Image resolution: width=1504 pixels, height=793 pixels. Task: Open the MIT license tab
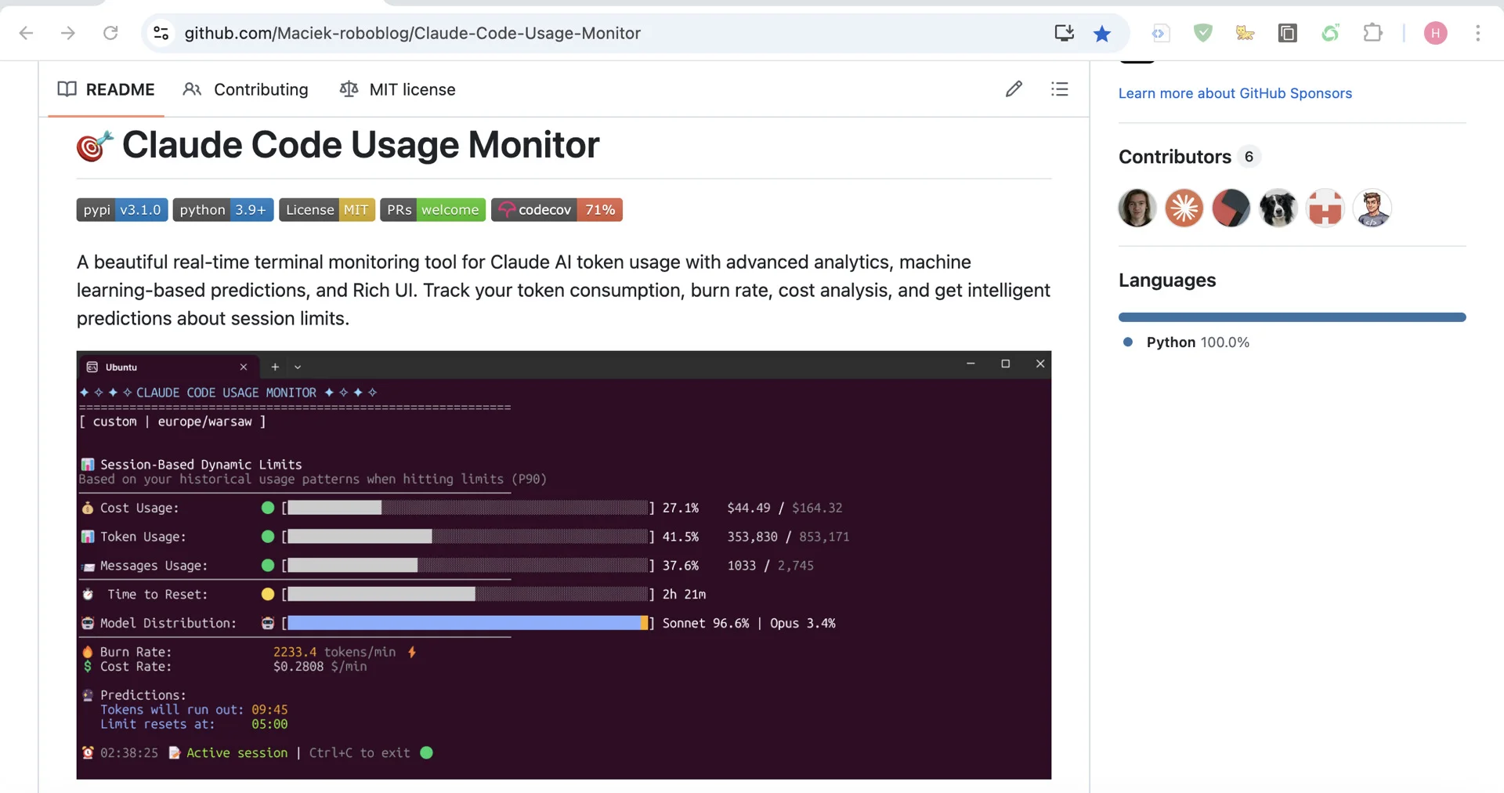click(397, 89)
